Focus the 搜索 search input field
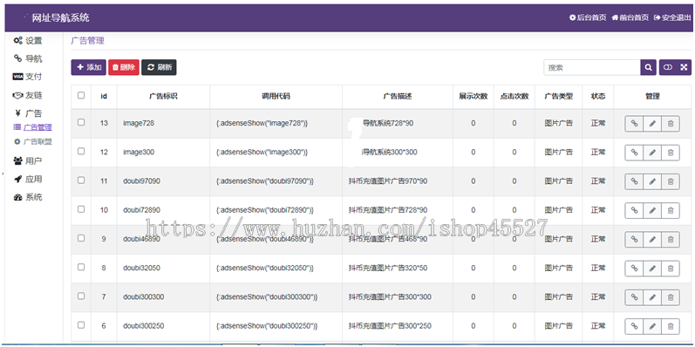The image size is (695, 347). [592, 67]
